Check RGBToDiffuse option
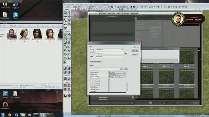 pos(109,87)
